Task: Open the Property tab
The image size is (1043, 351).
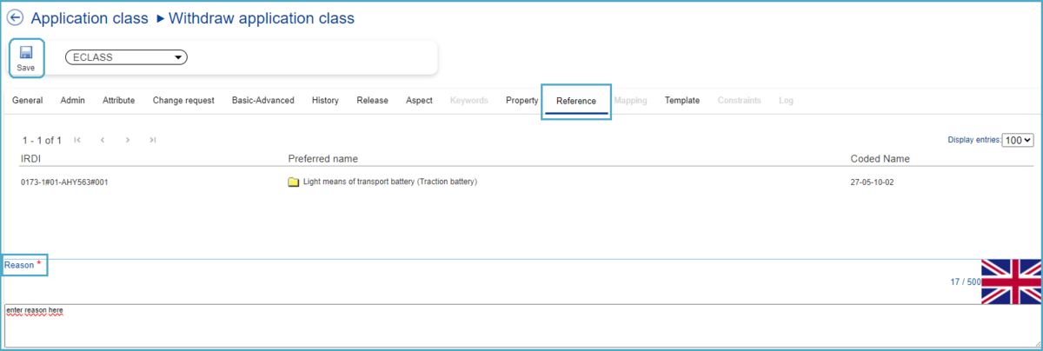Action: (x=521, y=101)
